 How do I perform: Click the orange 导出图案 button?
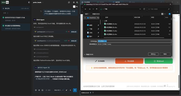129,61
